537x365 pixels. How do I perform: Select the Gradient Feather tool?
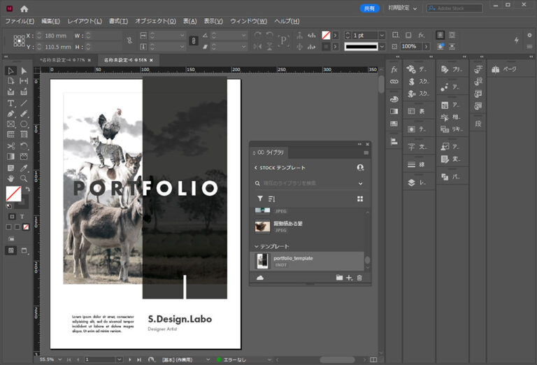pyautogui.click(x=24, y=157)
